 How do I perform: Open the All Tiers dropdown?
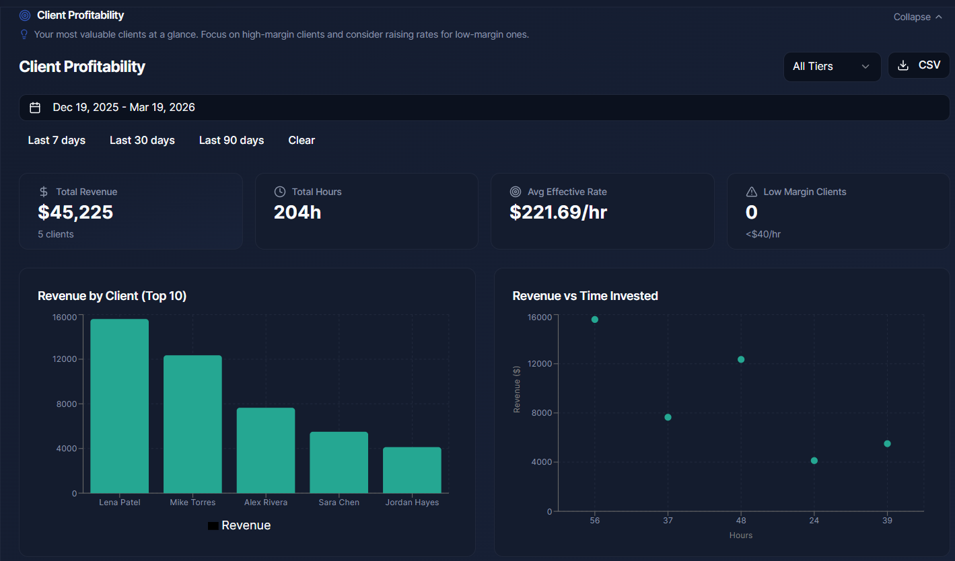click(x=832, y=67)
